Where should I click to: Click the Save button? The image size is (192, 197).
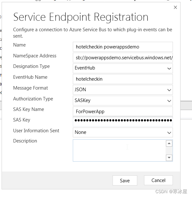tap(125, 180)
